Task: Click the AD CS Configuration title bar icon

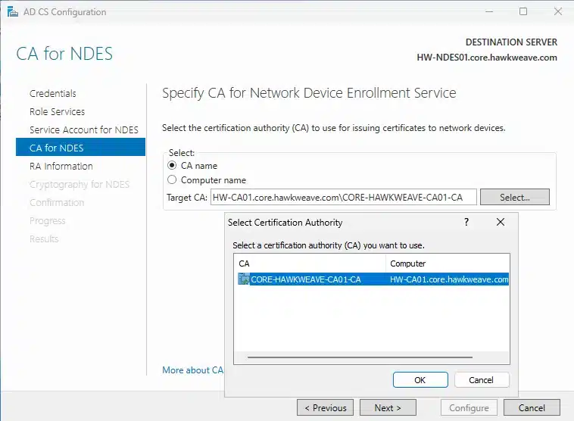Action: pos(11,12)
